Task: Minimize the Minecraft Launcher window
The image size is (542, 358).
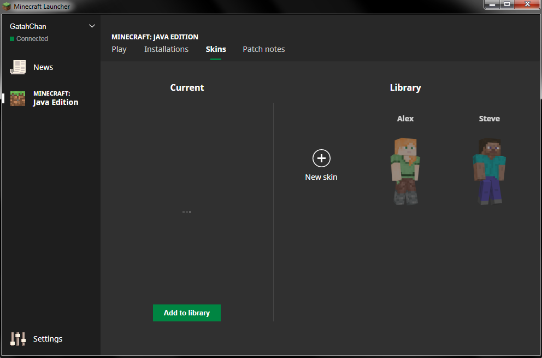Action: pos(492,4)
